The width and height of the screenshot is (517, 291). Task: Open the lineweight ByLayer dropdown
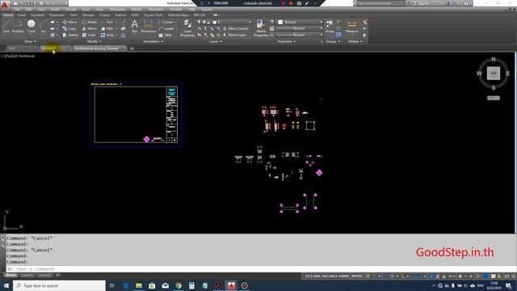299,28
